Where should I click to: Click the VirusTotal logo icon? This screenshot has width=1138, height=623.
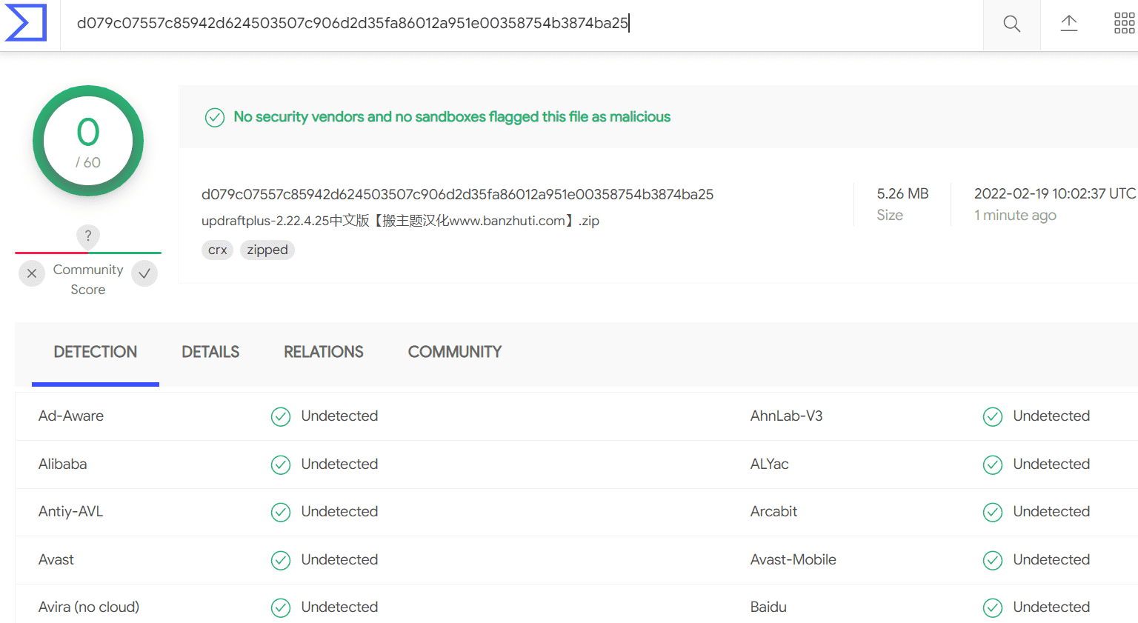click(x=26, y=23)
